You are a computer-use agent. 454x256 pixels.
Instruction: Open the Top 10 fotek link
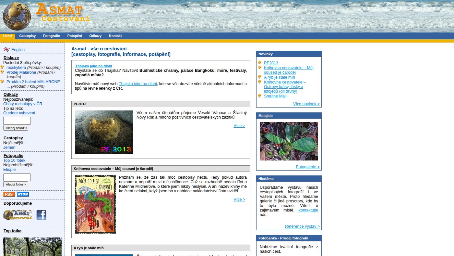point(14,160)
